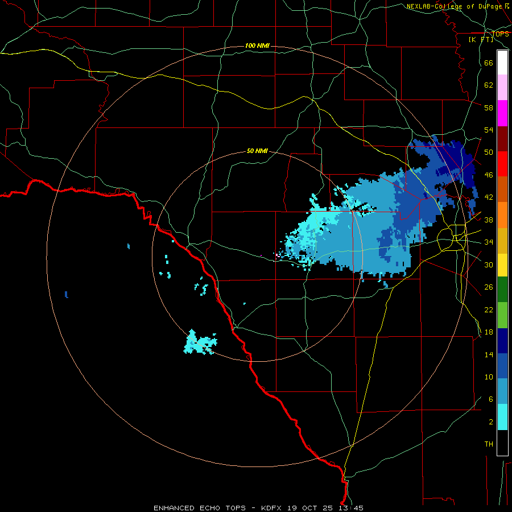Screen dimensions: 512x512
Task: Click the legend value 58
Action: pyautogui.click(x=489, y=108)
